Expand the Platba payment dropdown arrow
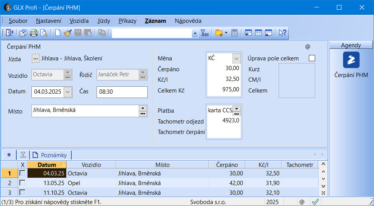This screenshot has height=206, width=374. pyautogui.click(x=236, y=108)
